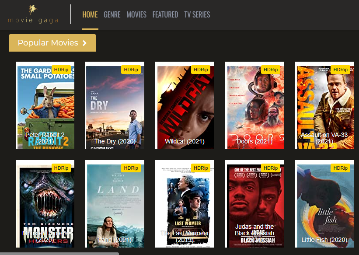Click the HDRip badge on The Last Vermeer
The image size is (359, 255).
coord(201,168)
